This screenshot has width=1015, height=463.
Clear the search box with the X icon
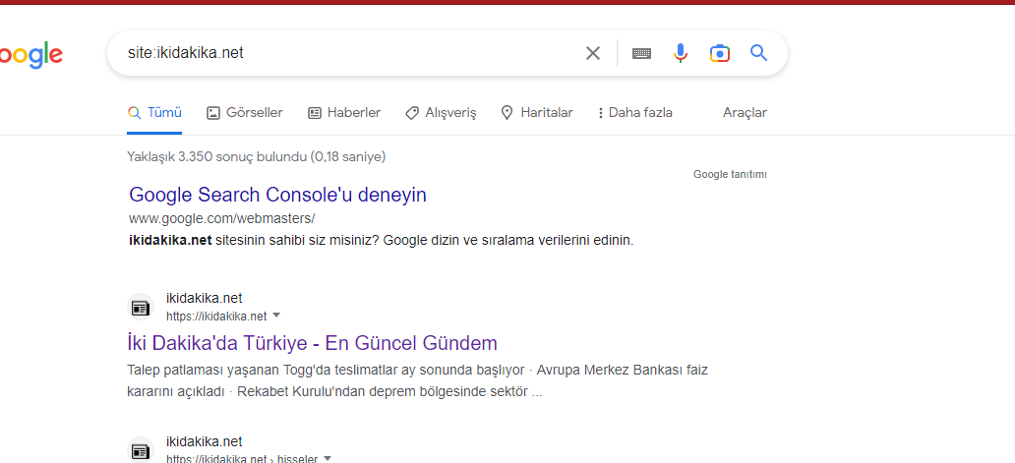(593, 53)
